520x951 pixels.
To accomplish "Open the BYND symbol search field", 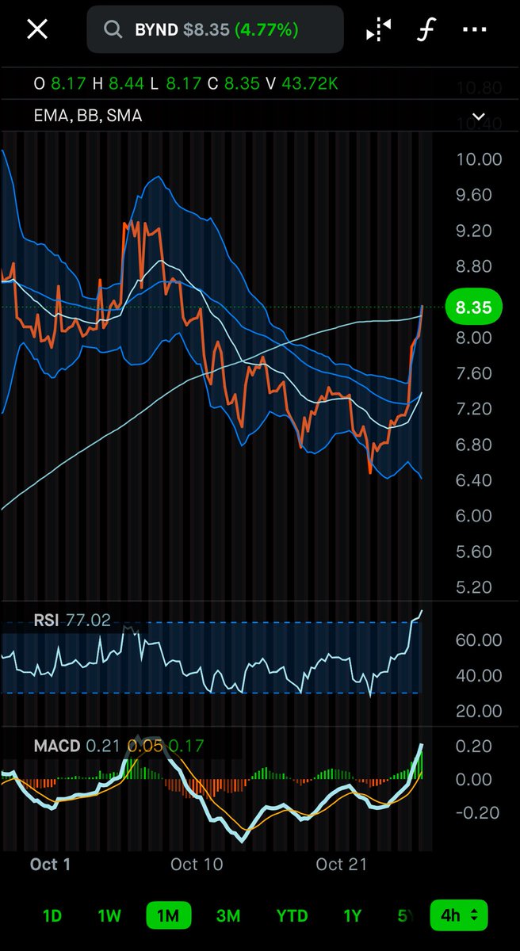I will (x=215, y=30).
